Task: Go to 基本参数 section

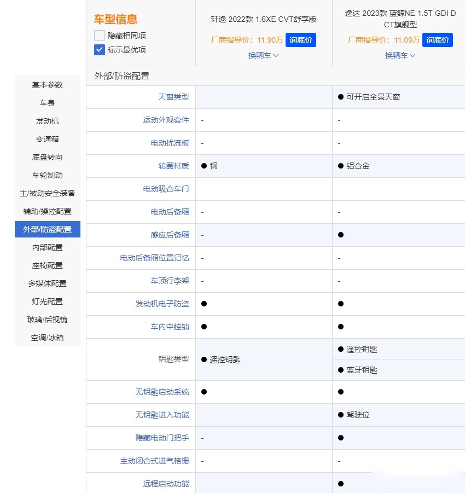Action: [x=48, y=85]
